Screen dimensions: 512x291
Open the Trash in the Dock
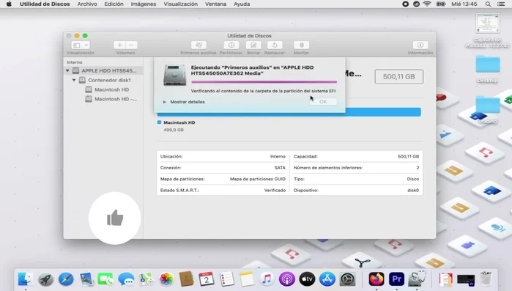(486, 279)
